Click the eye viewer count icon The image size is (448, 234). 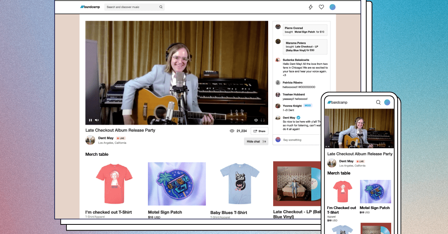[x=232, y=131]
